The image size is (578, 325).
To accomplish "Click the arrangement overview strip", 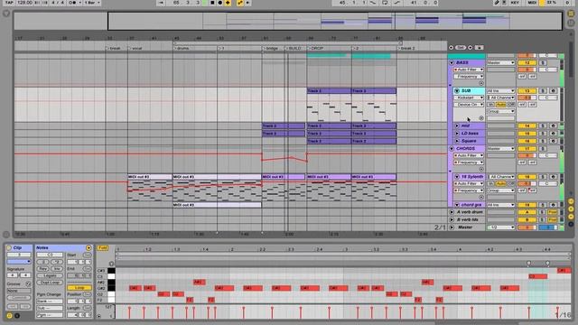I will coord(288,21).
